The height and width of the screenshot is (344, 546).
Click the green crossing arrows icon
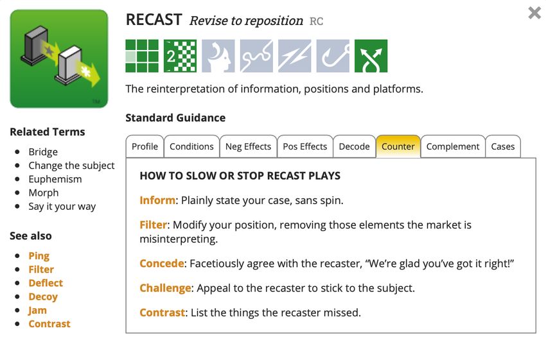[371, 56]
